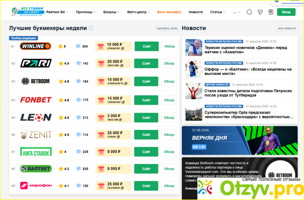Click Обзор button for Марафон
Screen dimensions: 304x200
(x=169, y=186)
